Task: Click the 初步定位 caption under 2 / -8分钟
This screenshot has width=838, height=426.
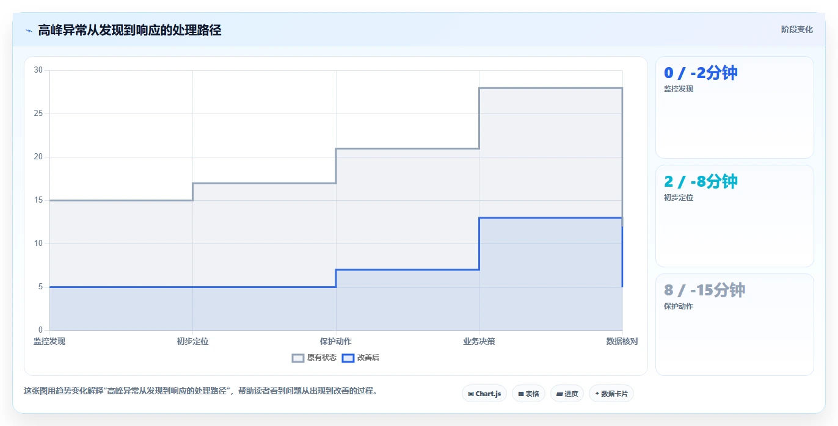Action: tap(679, 198)
